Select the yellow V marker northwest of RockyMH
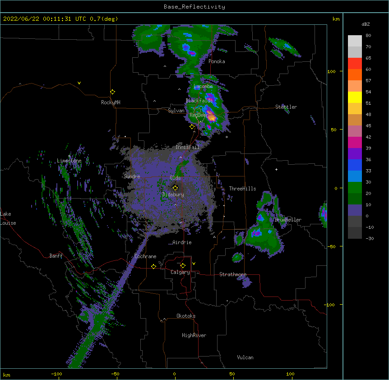The width and height of the screenshot is (389, 380). (x=79, y=83)
